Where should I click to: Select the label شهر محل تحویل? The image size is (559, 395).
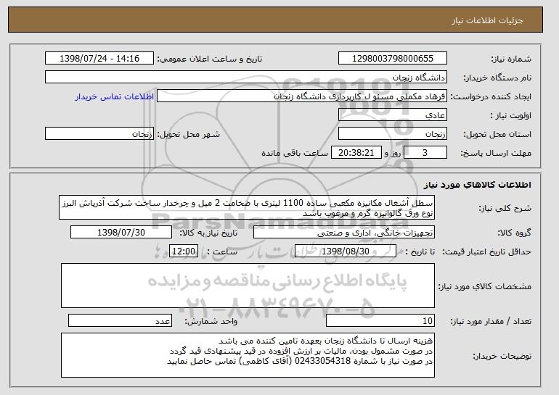point(189,134)
